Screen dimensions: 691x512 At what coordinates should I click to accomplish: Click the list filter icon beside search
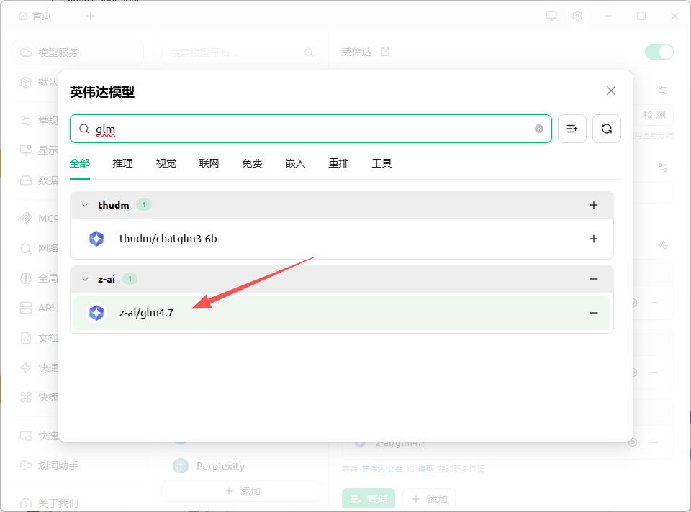tap(572, 129)
